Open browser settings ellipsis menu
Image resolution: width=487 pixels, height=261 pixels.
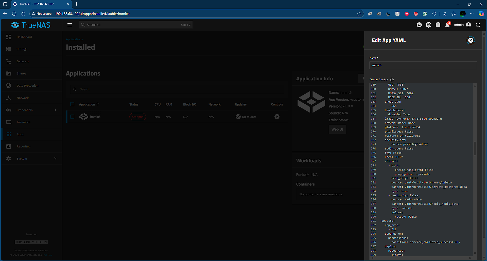[472, 14]
